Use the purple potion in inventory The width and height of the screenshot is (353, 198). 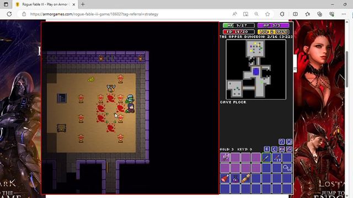tap(236, 178)
